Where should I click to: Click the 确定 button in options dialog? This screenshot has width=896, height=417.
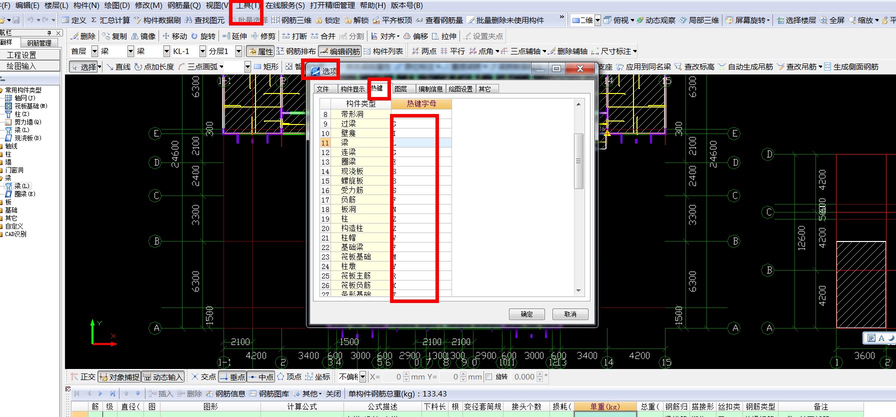(526, 314)
